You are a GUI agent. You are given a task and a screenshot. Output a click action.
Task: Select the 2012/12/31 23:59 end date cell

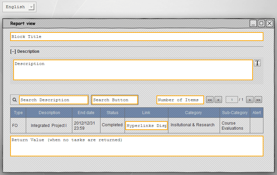pos(86,126)
